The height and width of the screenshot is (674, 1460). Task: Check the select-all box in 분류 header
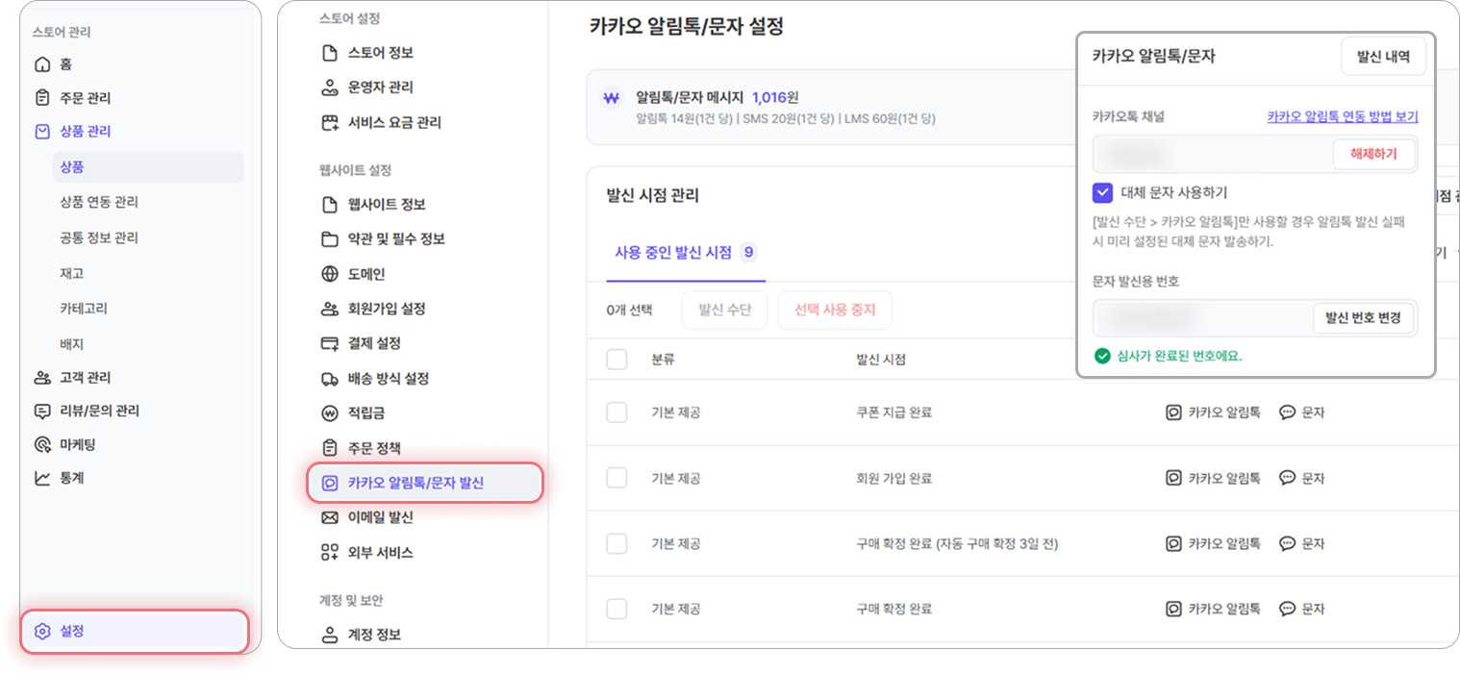[617, 360]
